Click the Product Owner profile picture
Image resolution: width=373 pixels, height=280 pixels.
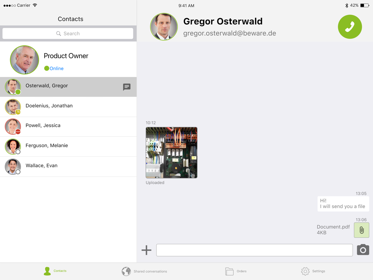25,60
